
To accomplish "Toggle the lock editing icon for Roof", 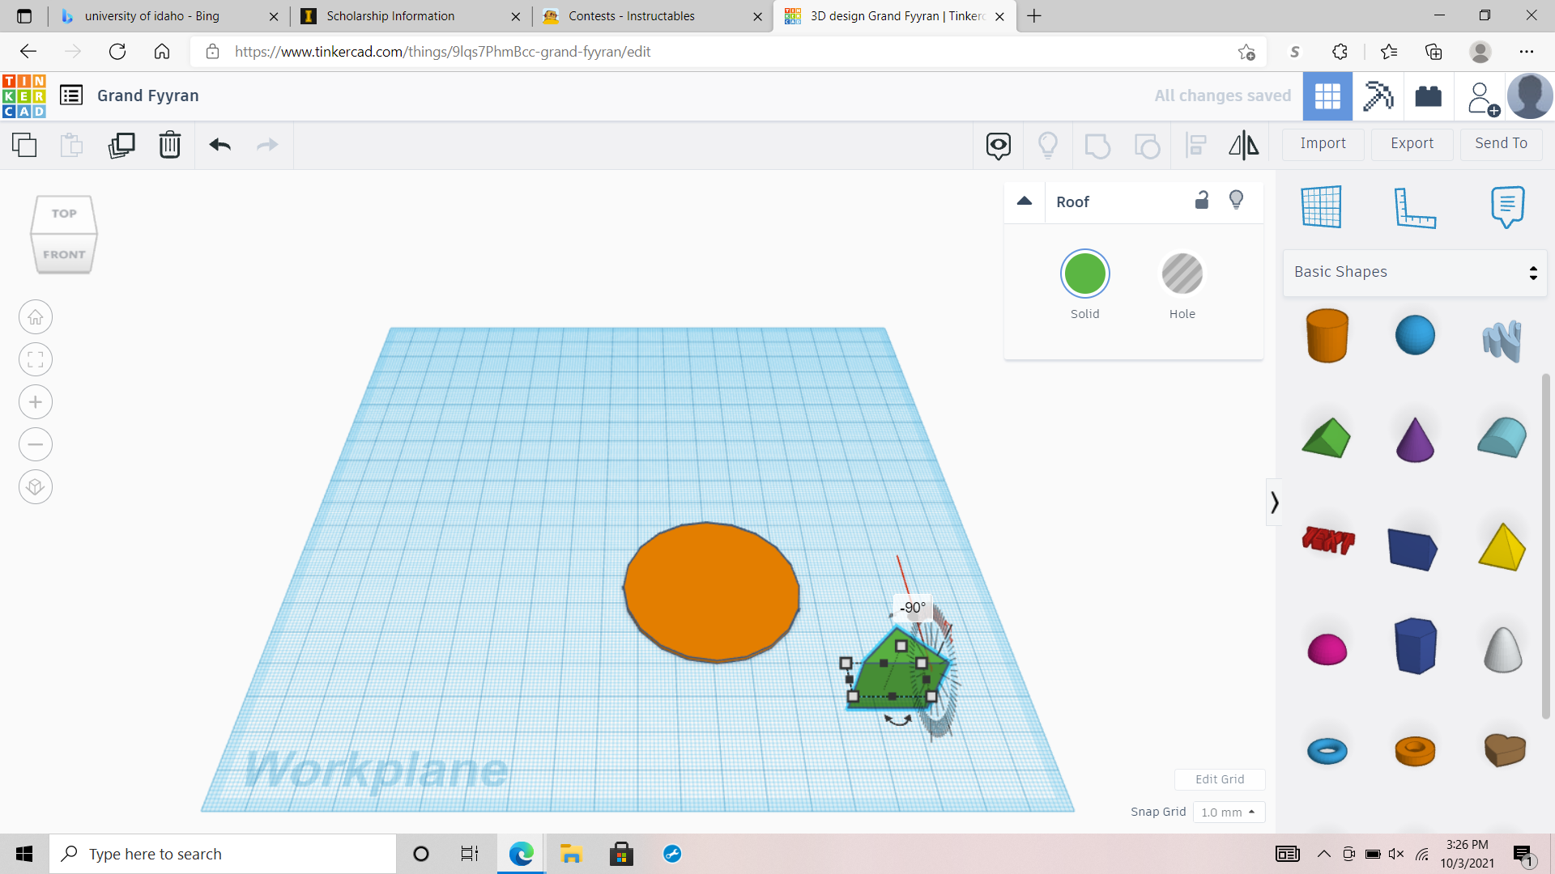I will (x=1202, y=200).
